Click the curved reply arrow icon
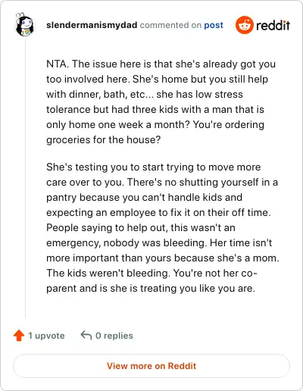 click(x=86, y=336)
